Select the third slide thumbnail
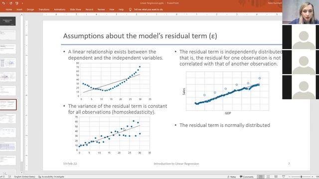 click(8, 49)
